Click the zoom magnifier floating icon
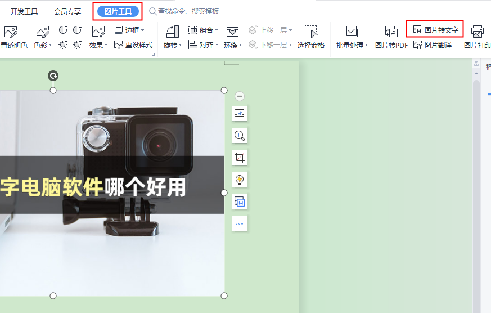Viewport: 491px width, 313px height. point(240,136)
